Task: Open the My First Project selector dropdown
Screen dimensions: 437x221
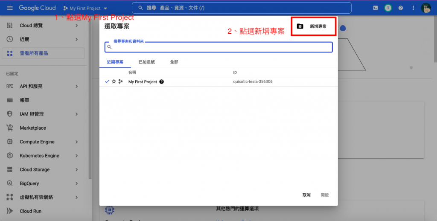Action: (85, 9)
